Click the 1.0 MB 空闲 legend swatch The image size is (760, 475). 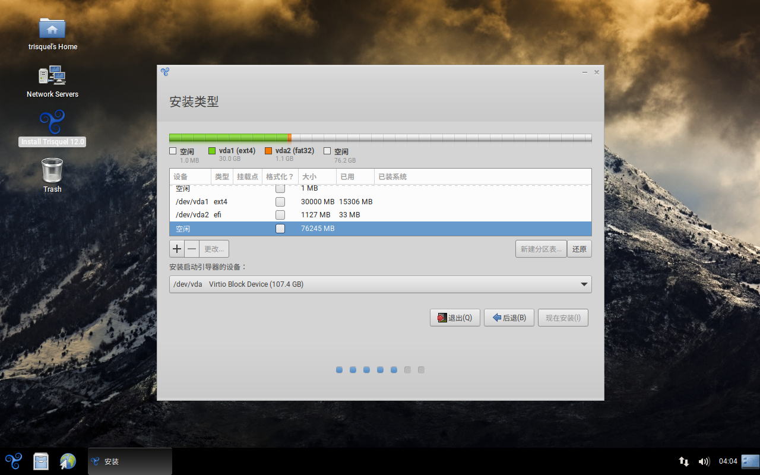pos(173,151)
